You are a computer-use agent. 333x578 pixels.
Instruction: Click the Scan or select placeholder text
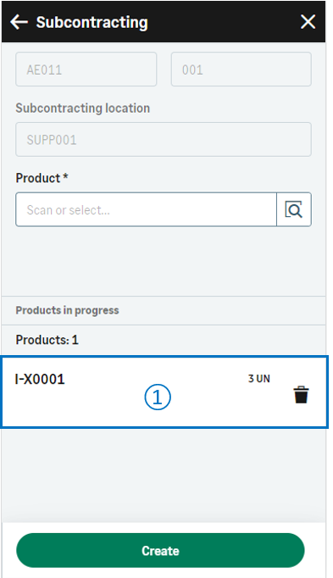[68, 209]
